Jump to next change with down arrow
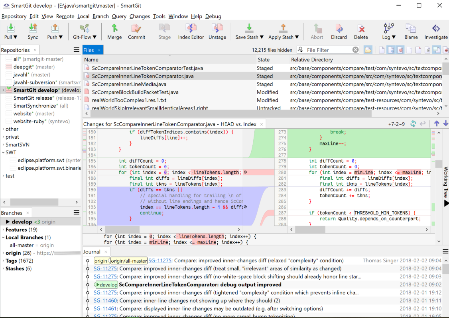449x318 pixels. pos(445,124)
